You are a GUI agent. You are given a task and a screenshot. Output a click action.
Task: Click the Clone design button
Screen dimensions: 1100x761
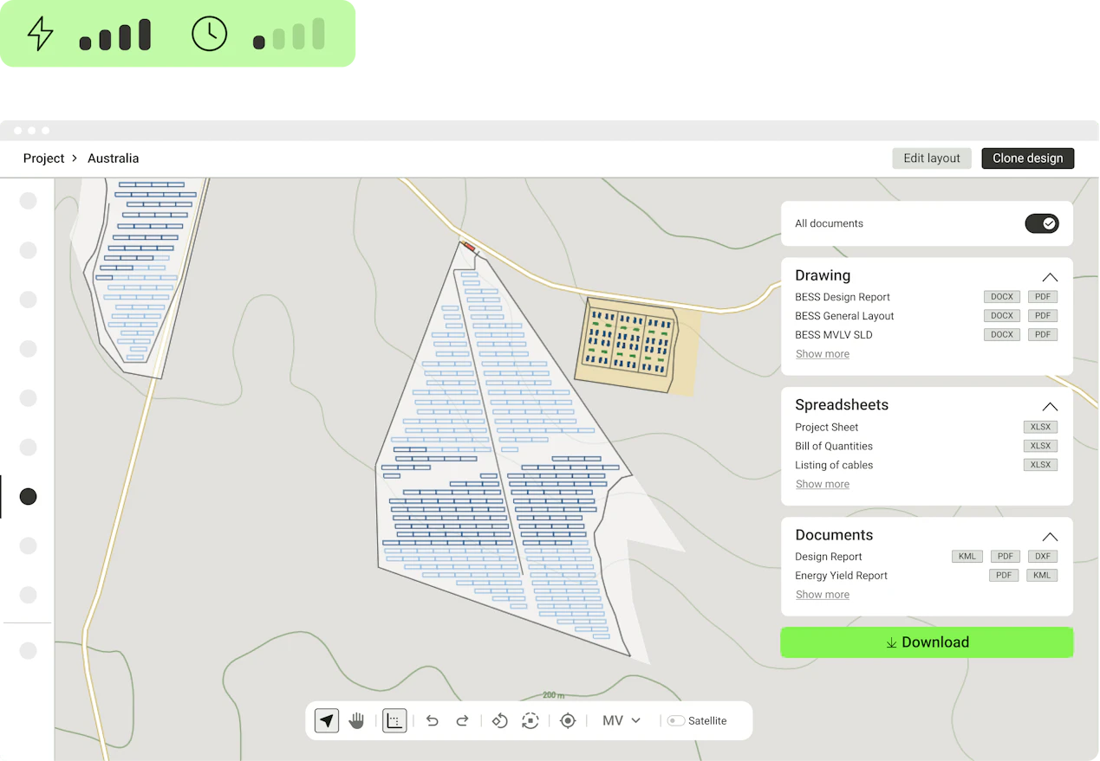coord(1028,158)
